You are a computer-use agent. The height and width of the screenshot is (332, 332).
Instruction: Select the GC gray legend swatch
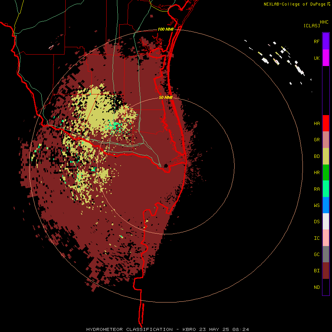pyautogui.click(x=326, y=254)
